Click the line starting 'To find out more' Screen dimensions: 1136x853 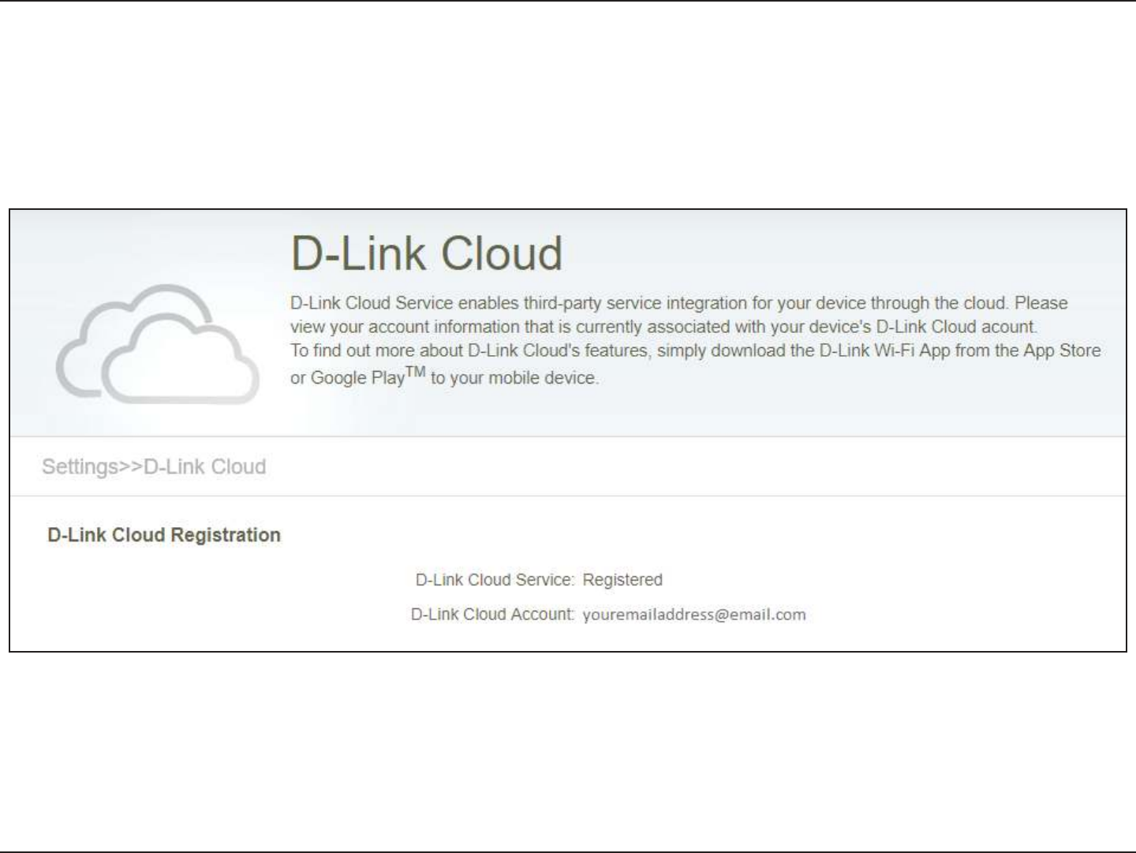pos(695,350)
